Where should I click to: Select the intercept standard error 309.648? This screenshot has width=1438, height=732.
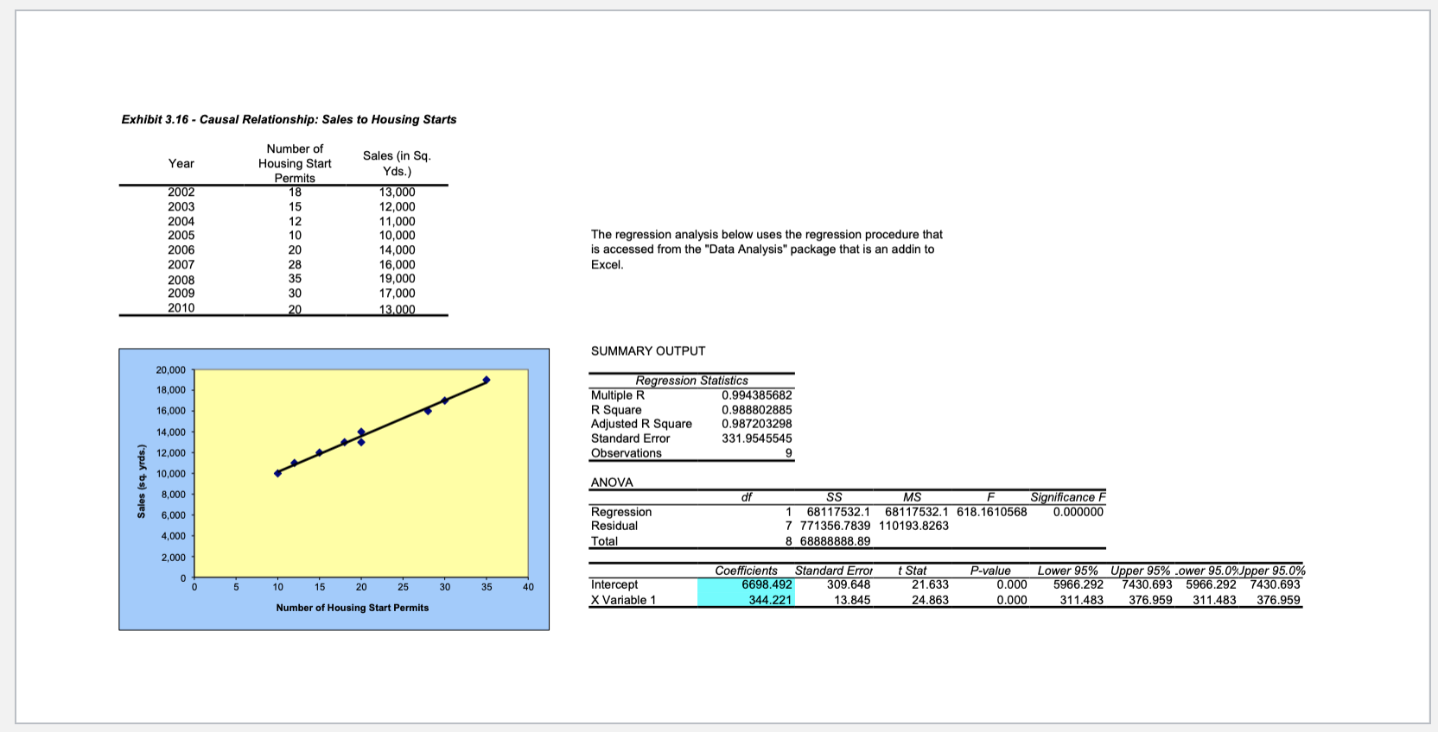click(849, 584)
